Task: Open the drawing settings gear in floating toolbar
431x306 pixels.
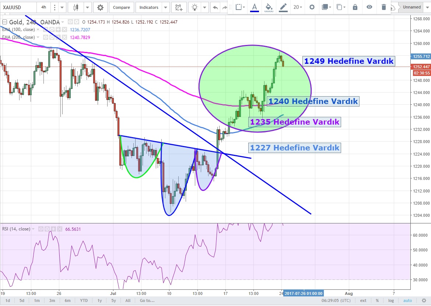Action: (x=312, y=7)
